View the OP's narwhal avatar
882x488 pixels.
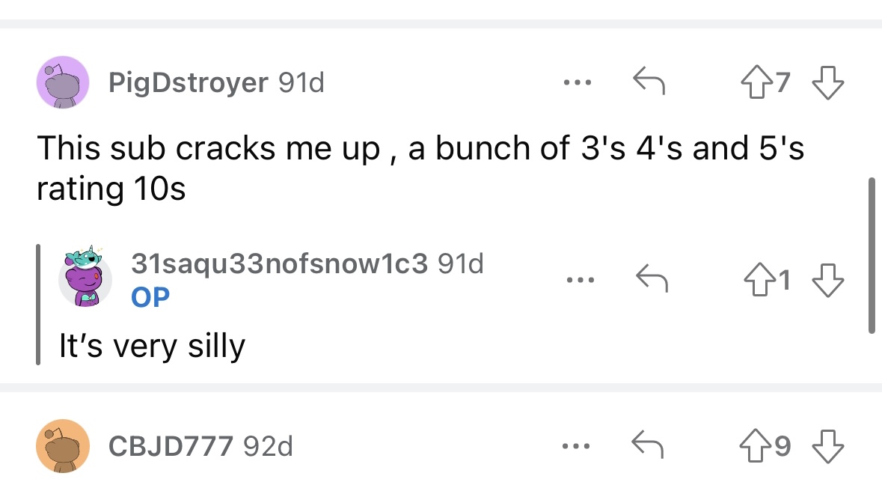tap(85, 278)
